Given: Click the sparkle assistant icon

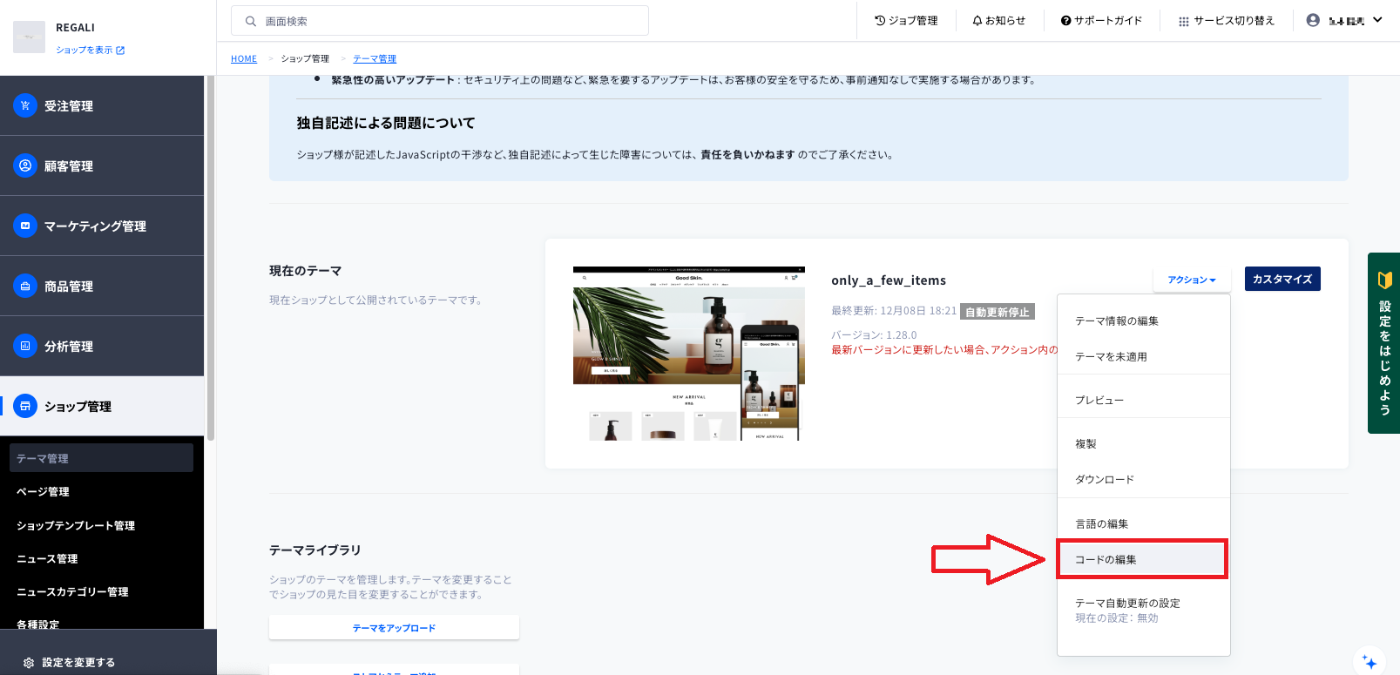Looking at the screenshot, I should click(x=1370, y=662).
